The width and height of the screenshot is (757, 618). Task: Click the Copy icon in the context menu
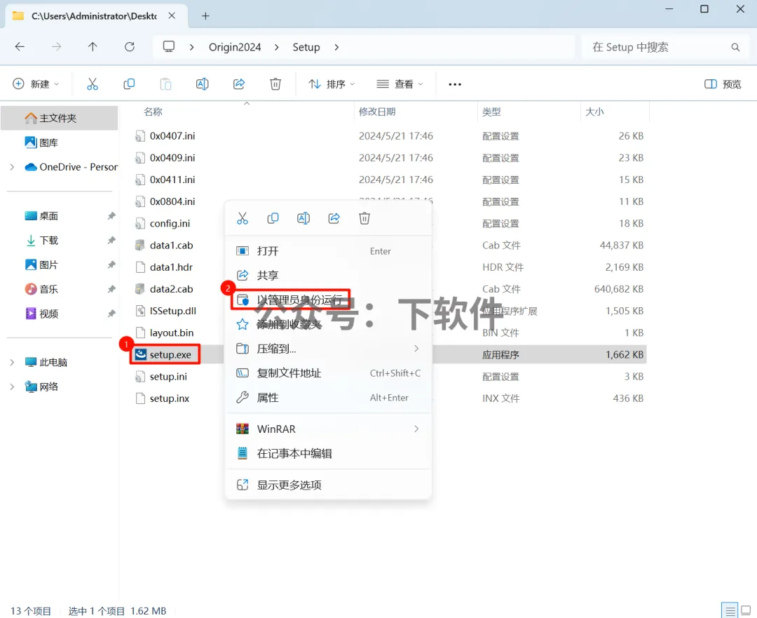pos(273,218)
